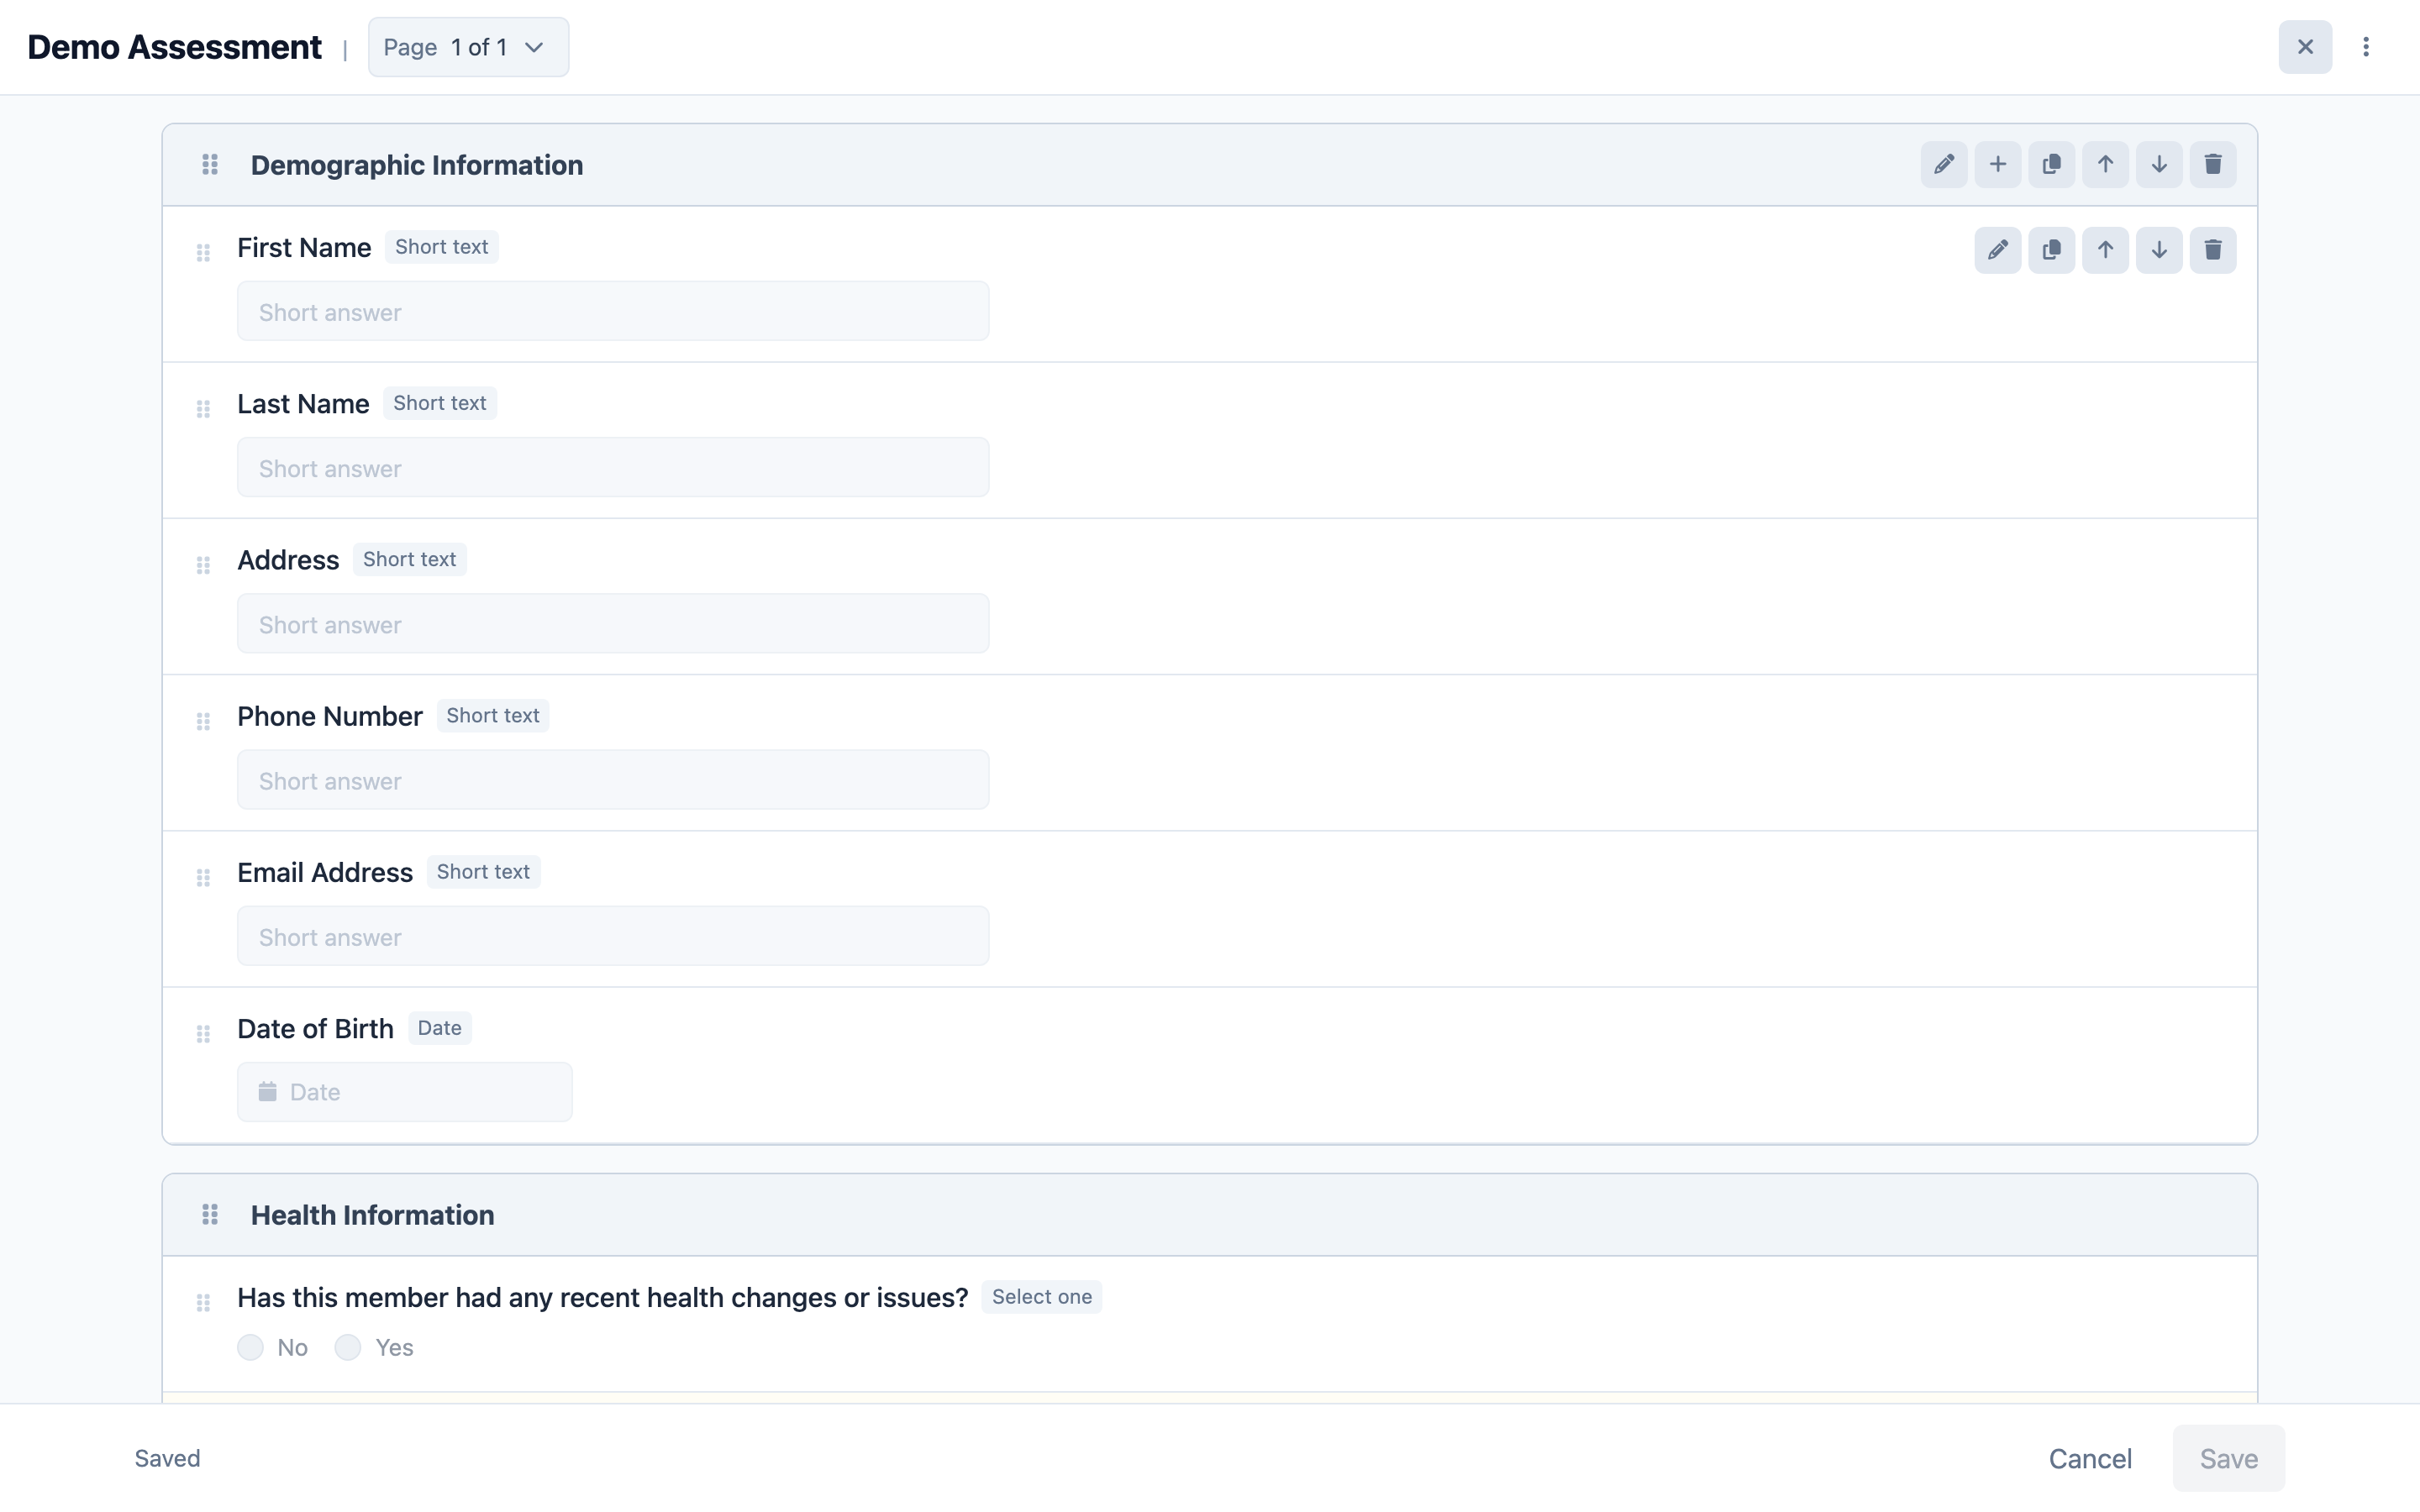Viewport: 2420px width, 1512px height.
Task: Select the No radio option
Action: (250, 1347)
